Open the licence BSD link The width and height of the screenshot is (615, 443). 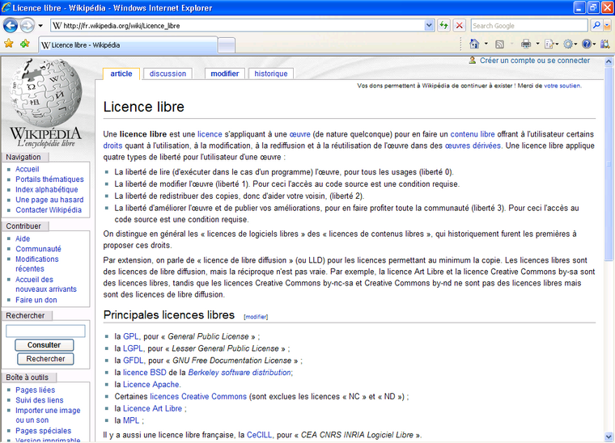pyautogui.click(x=145, y=373)
